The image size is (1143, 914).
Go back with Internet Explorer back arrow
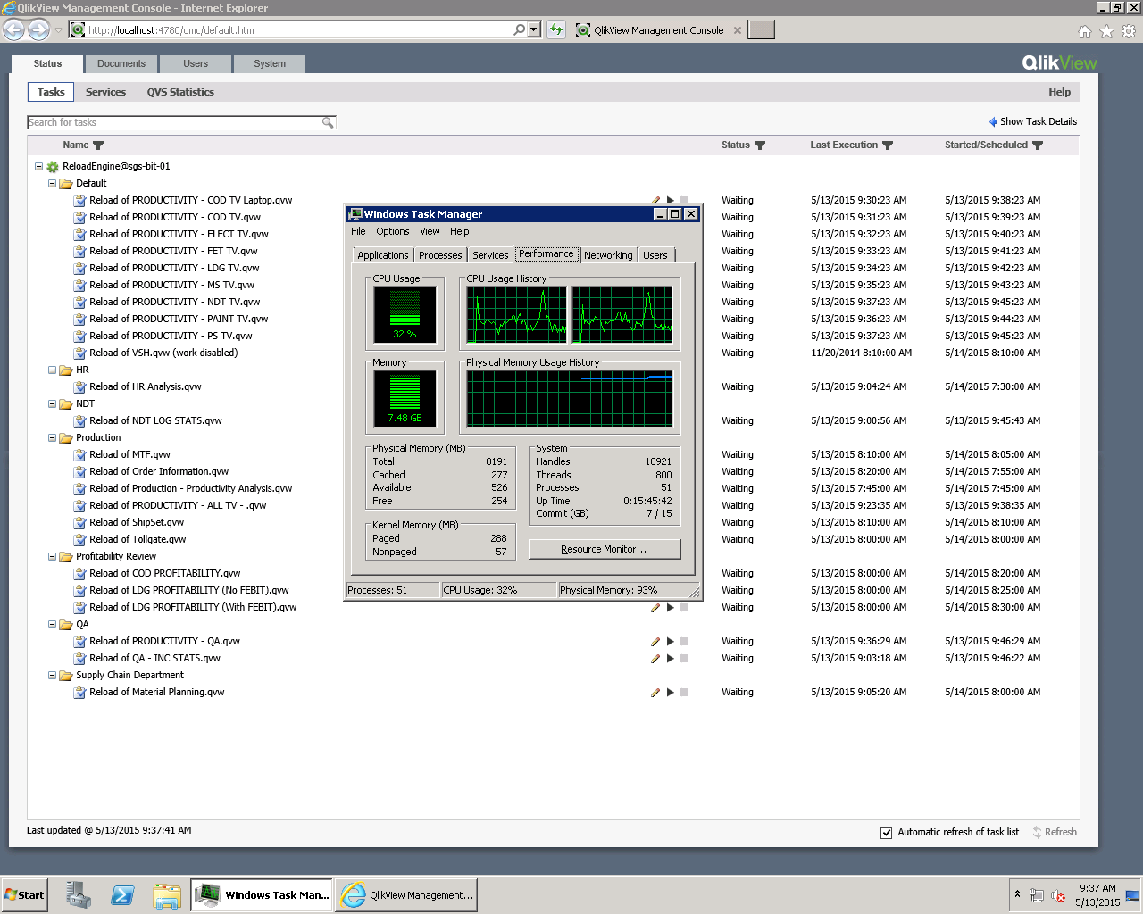pyautogui.click(x=13, y=29)
